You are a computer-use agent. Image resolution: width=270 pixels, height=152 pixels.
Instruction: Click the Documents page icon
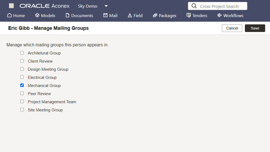[x=67, y=15]
